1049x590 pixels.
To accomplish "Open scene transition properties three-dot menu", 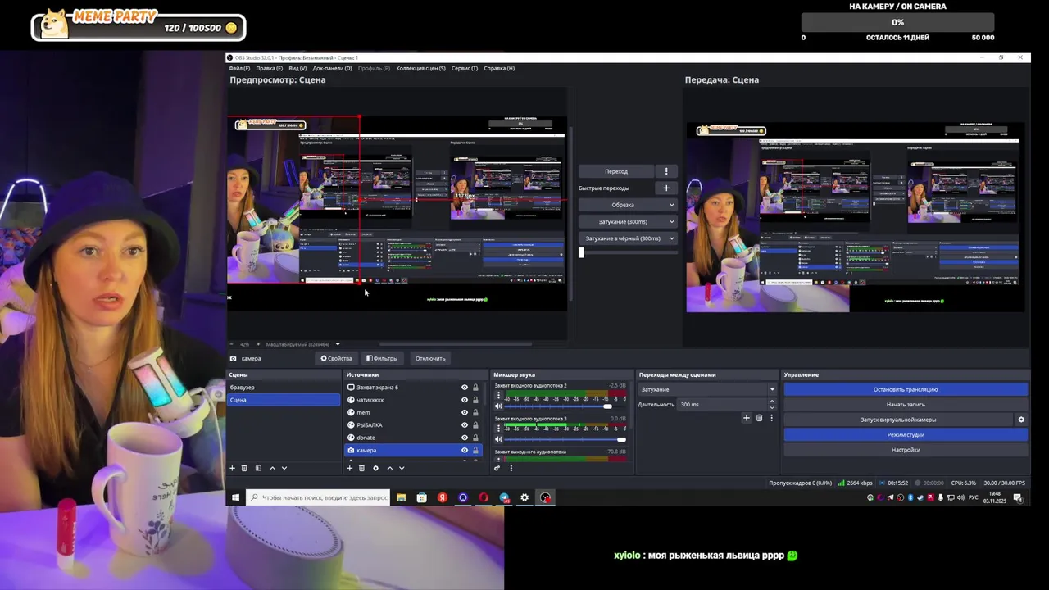I will (771, 418).
